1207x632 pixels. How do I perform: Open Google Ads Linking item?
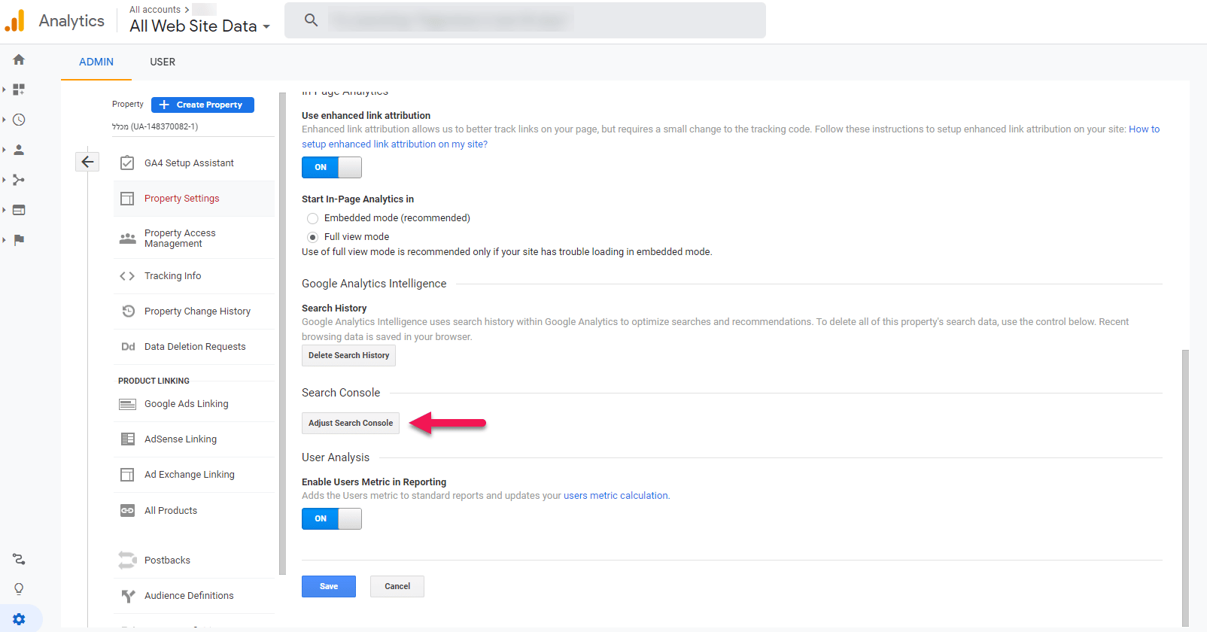[193, 404]
